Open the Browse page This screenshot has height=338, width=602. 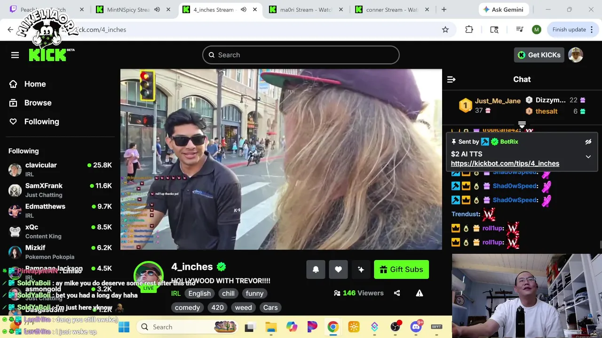31,103
